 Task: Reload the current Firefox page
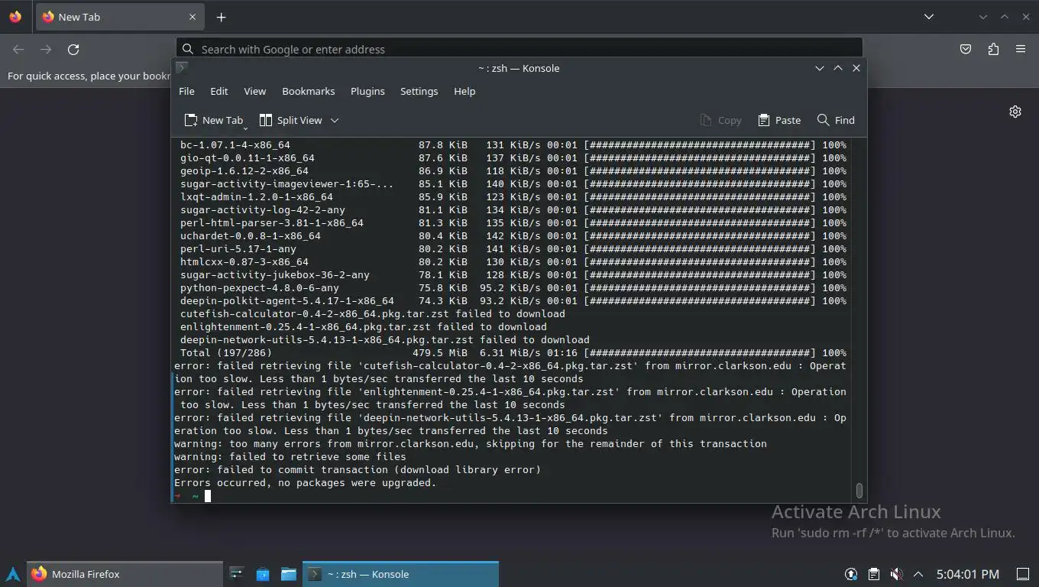[x=73, y=49]
